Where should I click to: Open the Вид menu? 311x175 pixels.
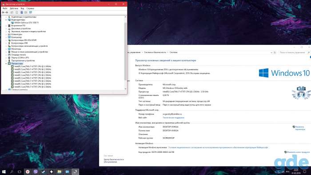coord(22,8)
